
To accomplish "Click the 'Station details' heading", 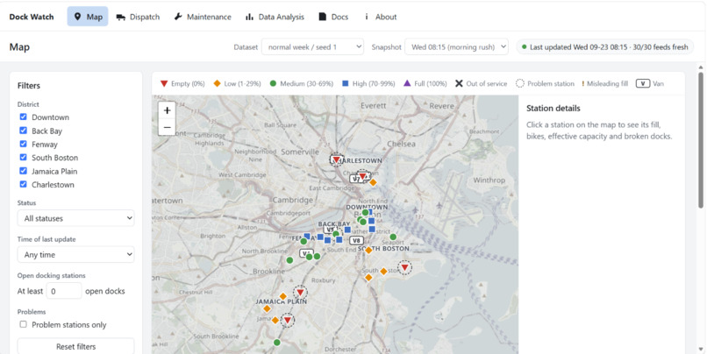I will [553, 108].
